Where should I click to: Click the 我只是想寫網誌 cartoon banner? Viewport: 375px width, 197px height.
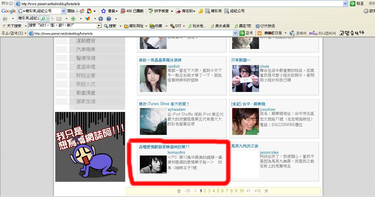[90, 147]
